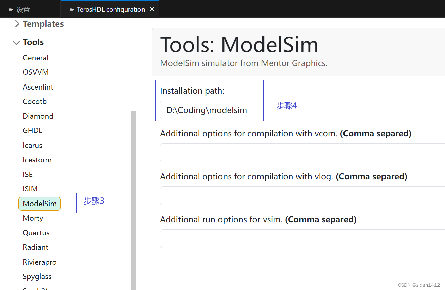The height and width of the screenshot is (290, 445).
Task: Select the Spyglass tool
Action: tap(37, 276)
